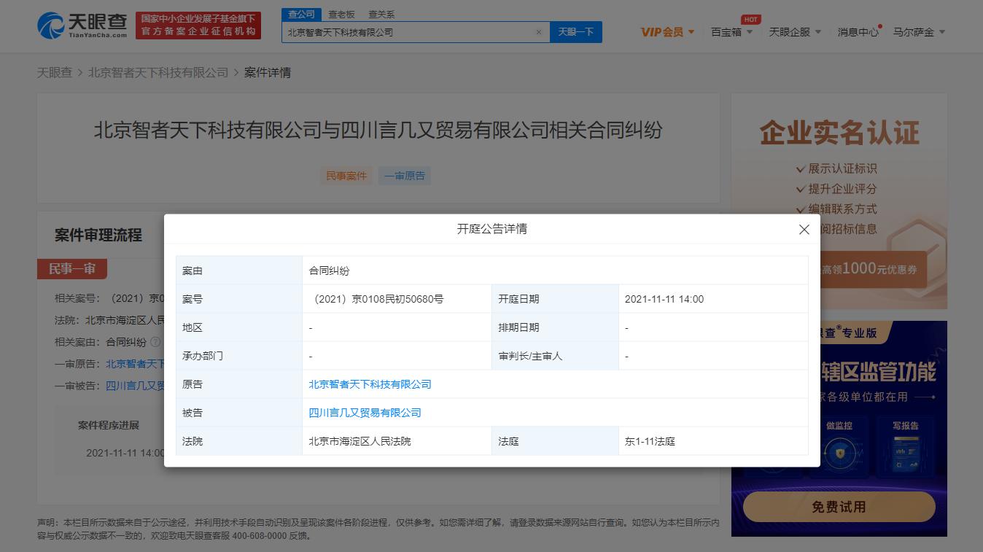Click the 民事案件 case tag
The image size is (983, 552).
(x=346, y=176)
